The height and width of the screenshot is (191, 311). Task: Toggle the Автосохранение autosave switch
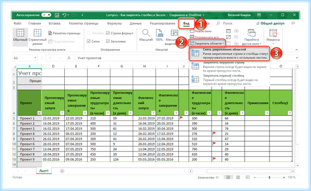tap(46, 15)
